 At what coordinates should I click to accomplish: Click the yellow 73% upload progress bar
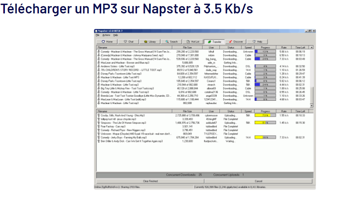coord(265,115)
